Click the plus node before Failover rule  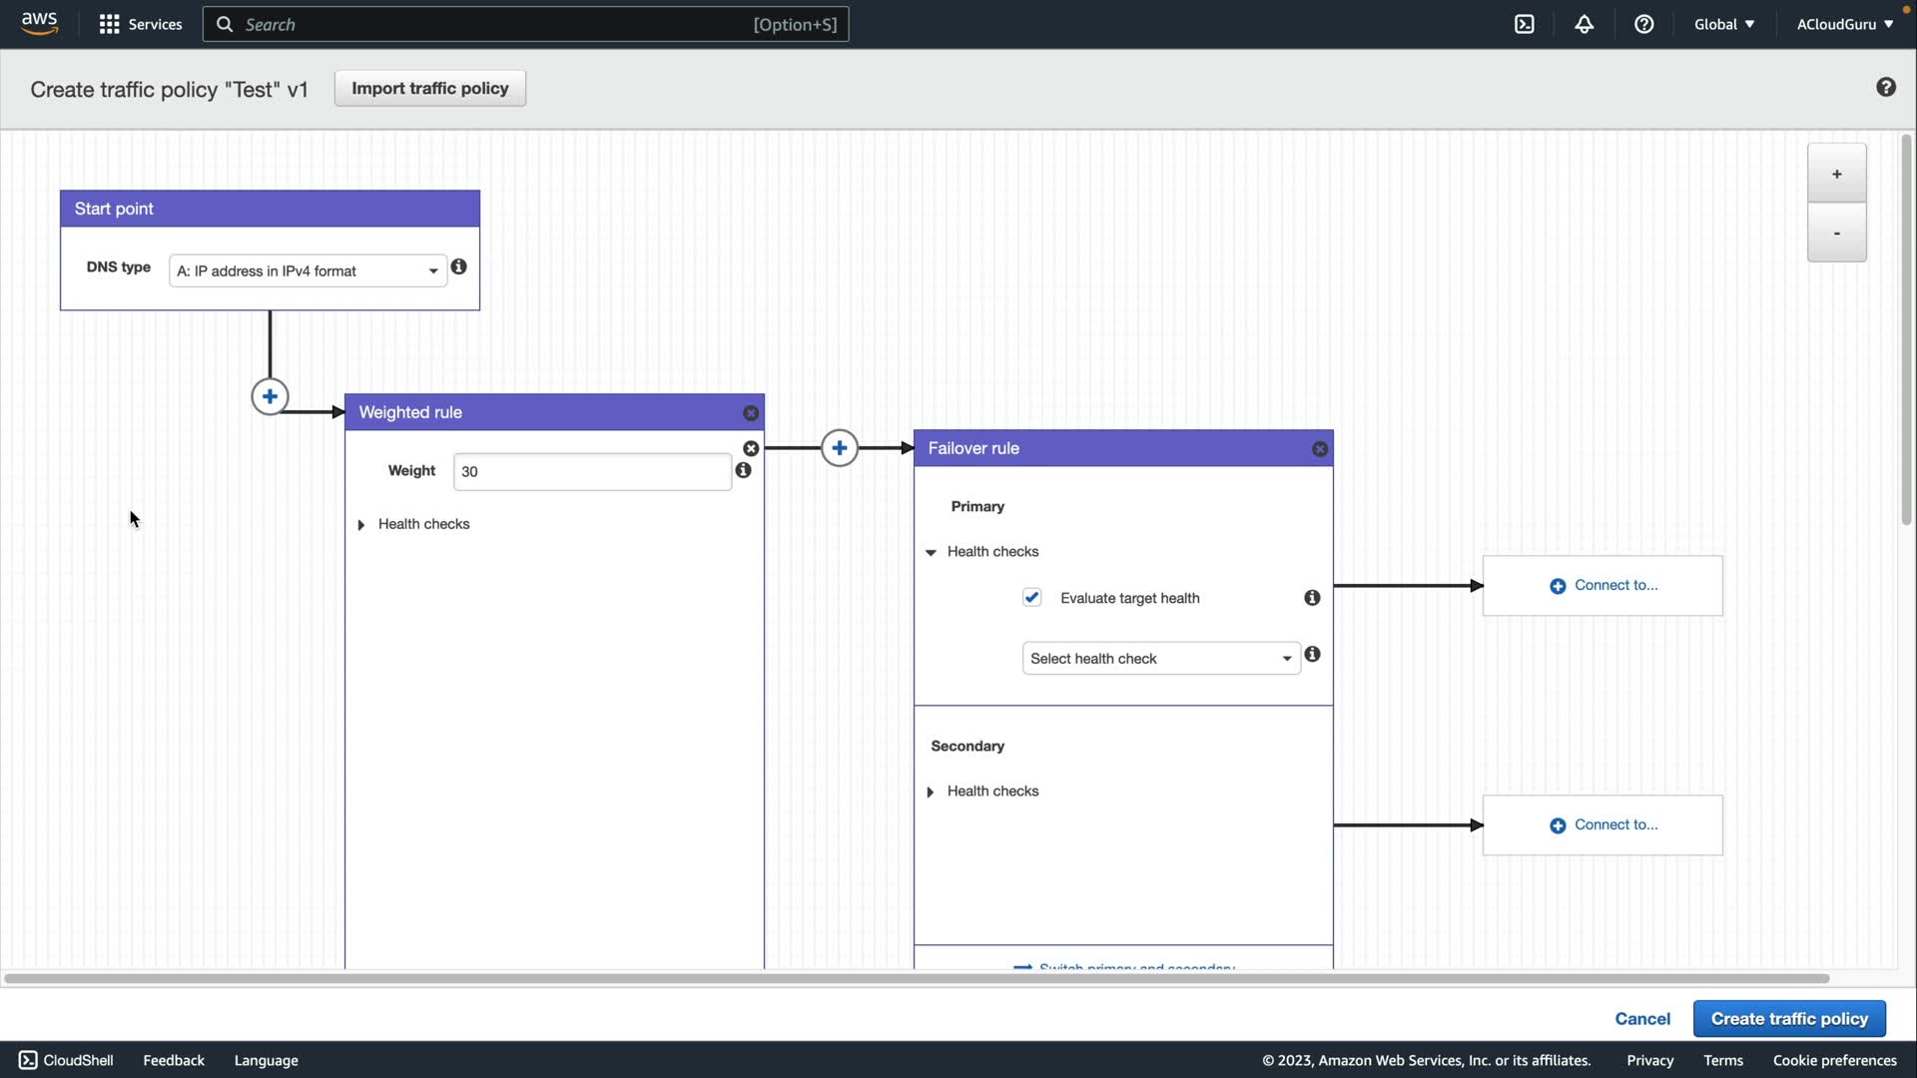[x=839, y=448]
